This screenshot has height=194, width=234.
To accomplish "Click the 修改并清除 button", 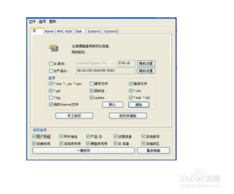I will [128, 116].
